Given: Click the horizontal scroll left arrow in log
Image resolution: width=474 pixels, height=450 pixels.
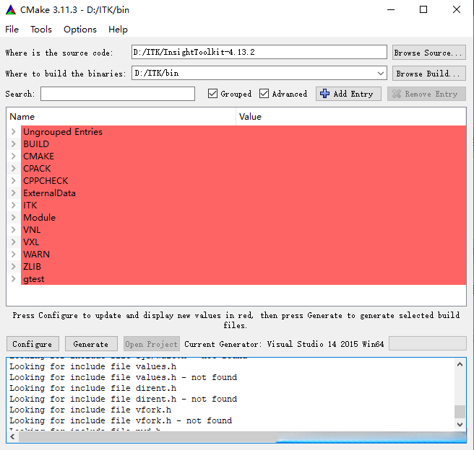Looking at the screenshot, I should pos(12,437).
